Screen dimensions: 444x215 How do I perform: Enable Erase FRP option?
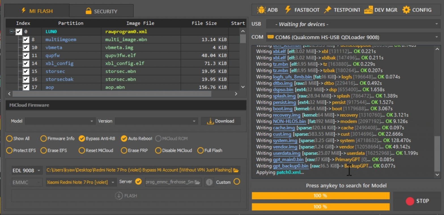point(124,150)
